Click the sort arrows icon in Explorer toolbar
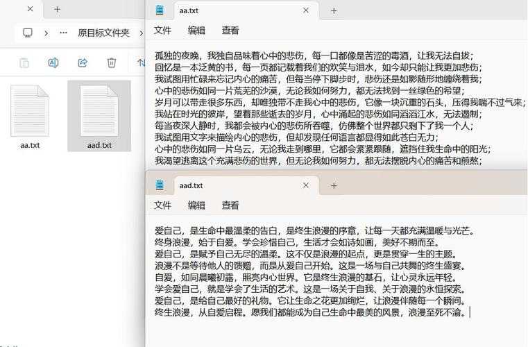 pyautogui.click(x=141, y=62)
